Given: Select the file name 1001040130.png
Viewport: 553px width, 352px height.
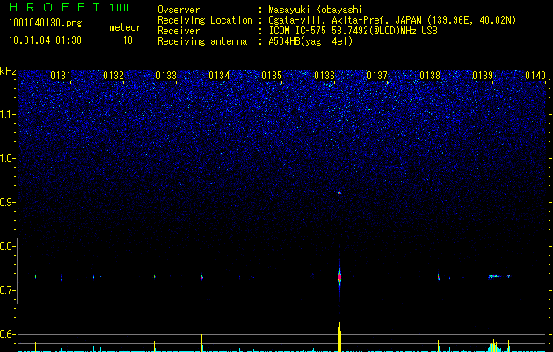Looking at the screenshot, I should (x=46, y=24).
